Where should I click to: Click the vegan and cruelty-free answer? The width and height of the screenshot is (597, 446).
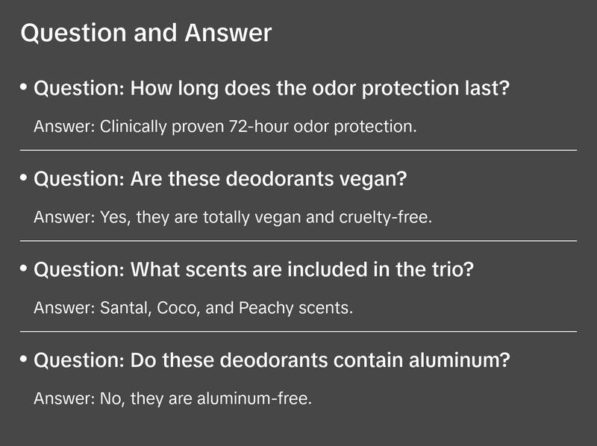tap(233, 217)
